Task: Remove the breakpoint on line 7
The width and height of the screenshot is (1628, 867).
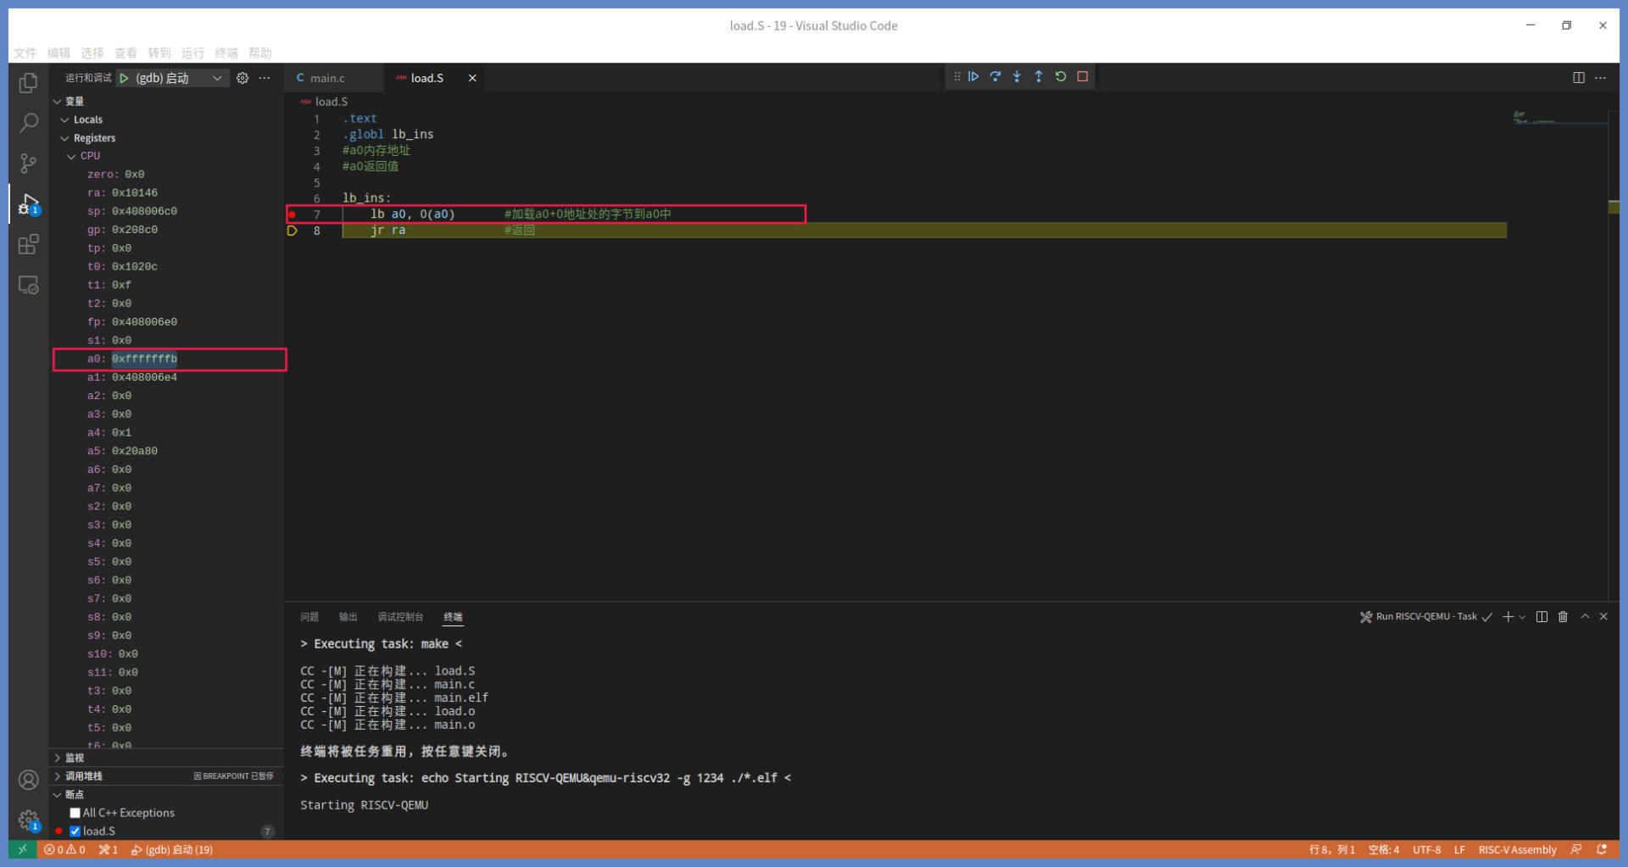Action: click(x=293, y=214)
